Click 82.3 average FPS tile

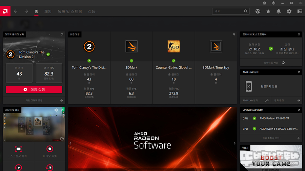coord(49,73)
